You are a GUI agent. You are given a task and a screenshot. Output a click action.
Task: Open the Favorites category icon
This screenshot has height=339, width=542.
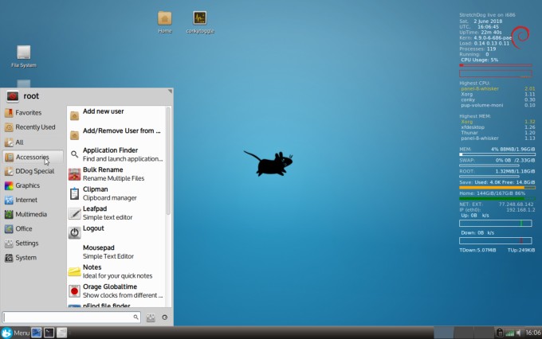(9, 113)
